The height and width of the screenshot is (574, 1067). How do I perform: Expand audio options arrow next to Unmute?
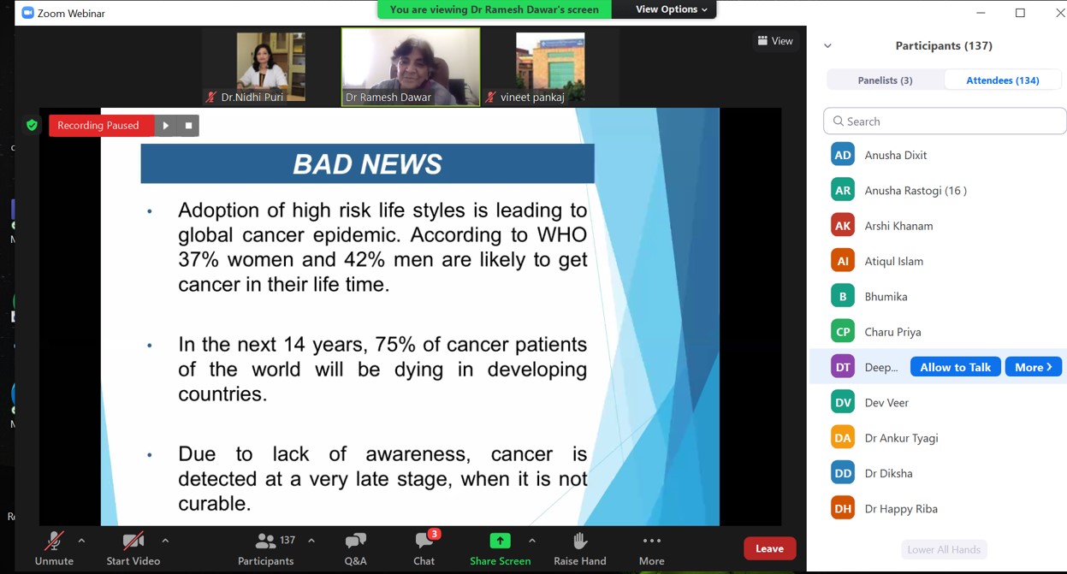[x=81, y=541]
